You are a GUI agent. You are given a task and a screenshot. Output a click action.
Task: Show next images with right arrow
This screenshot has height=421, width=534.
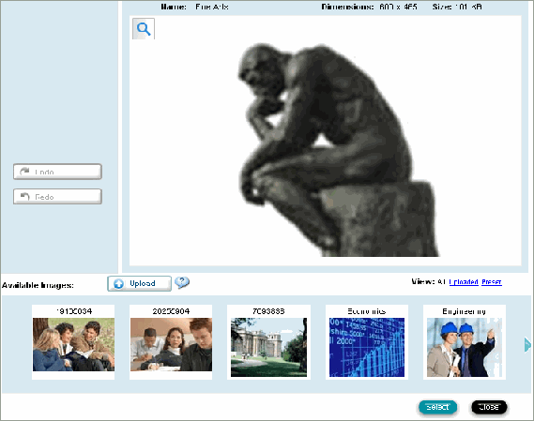[x=527, y=345]
